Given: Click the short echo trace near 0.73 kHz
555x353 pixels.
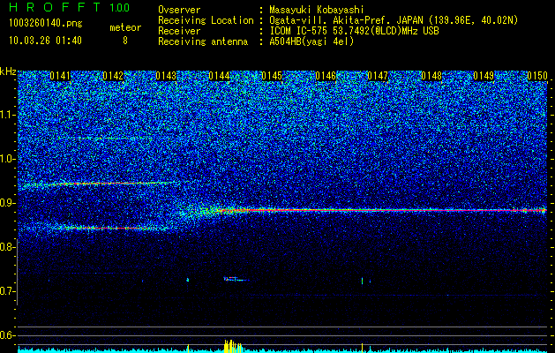Looking at the screenshot, I should coord(236,279).
